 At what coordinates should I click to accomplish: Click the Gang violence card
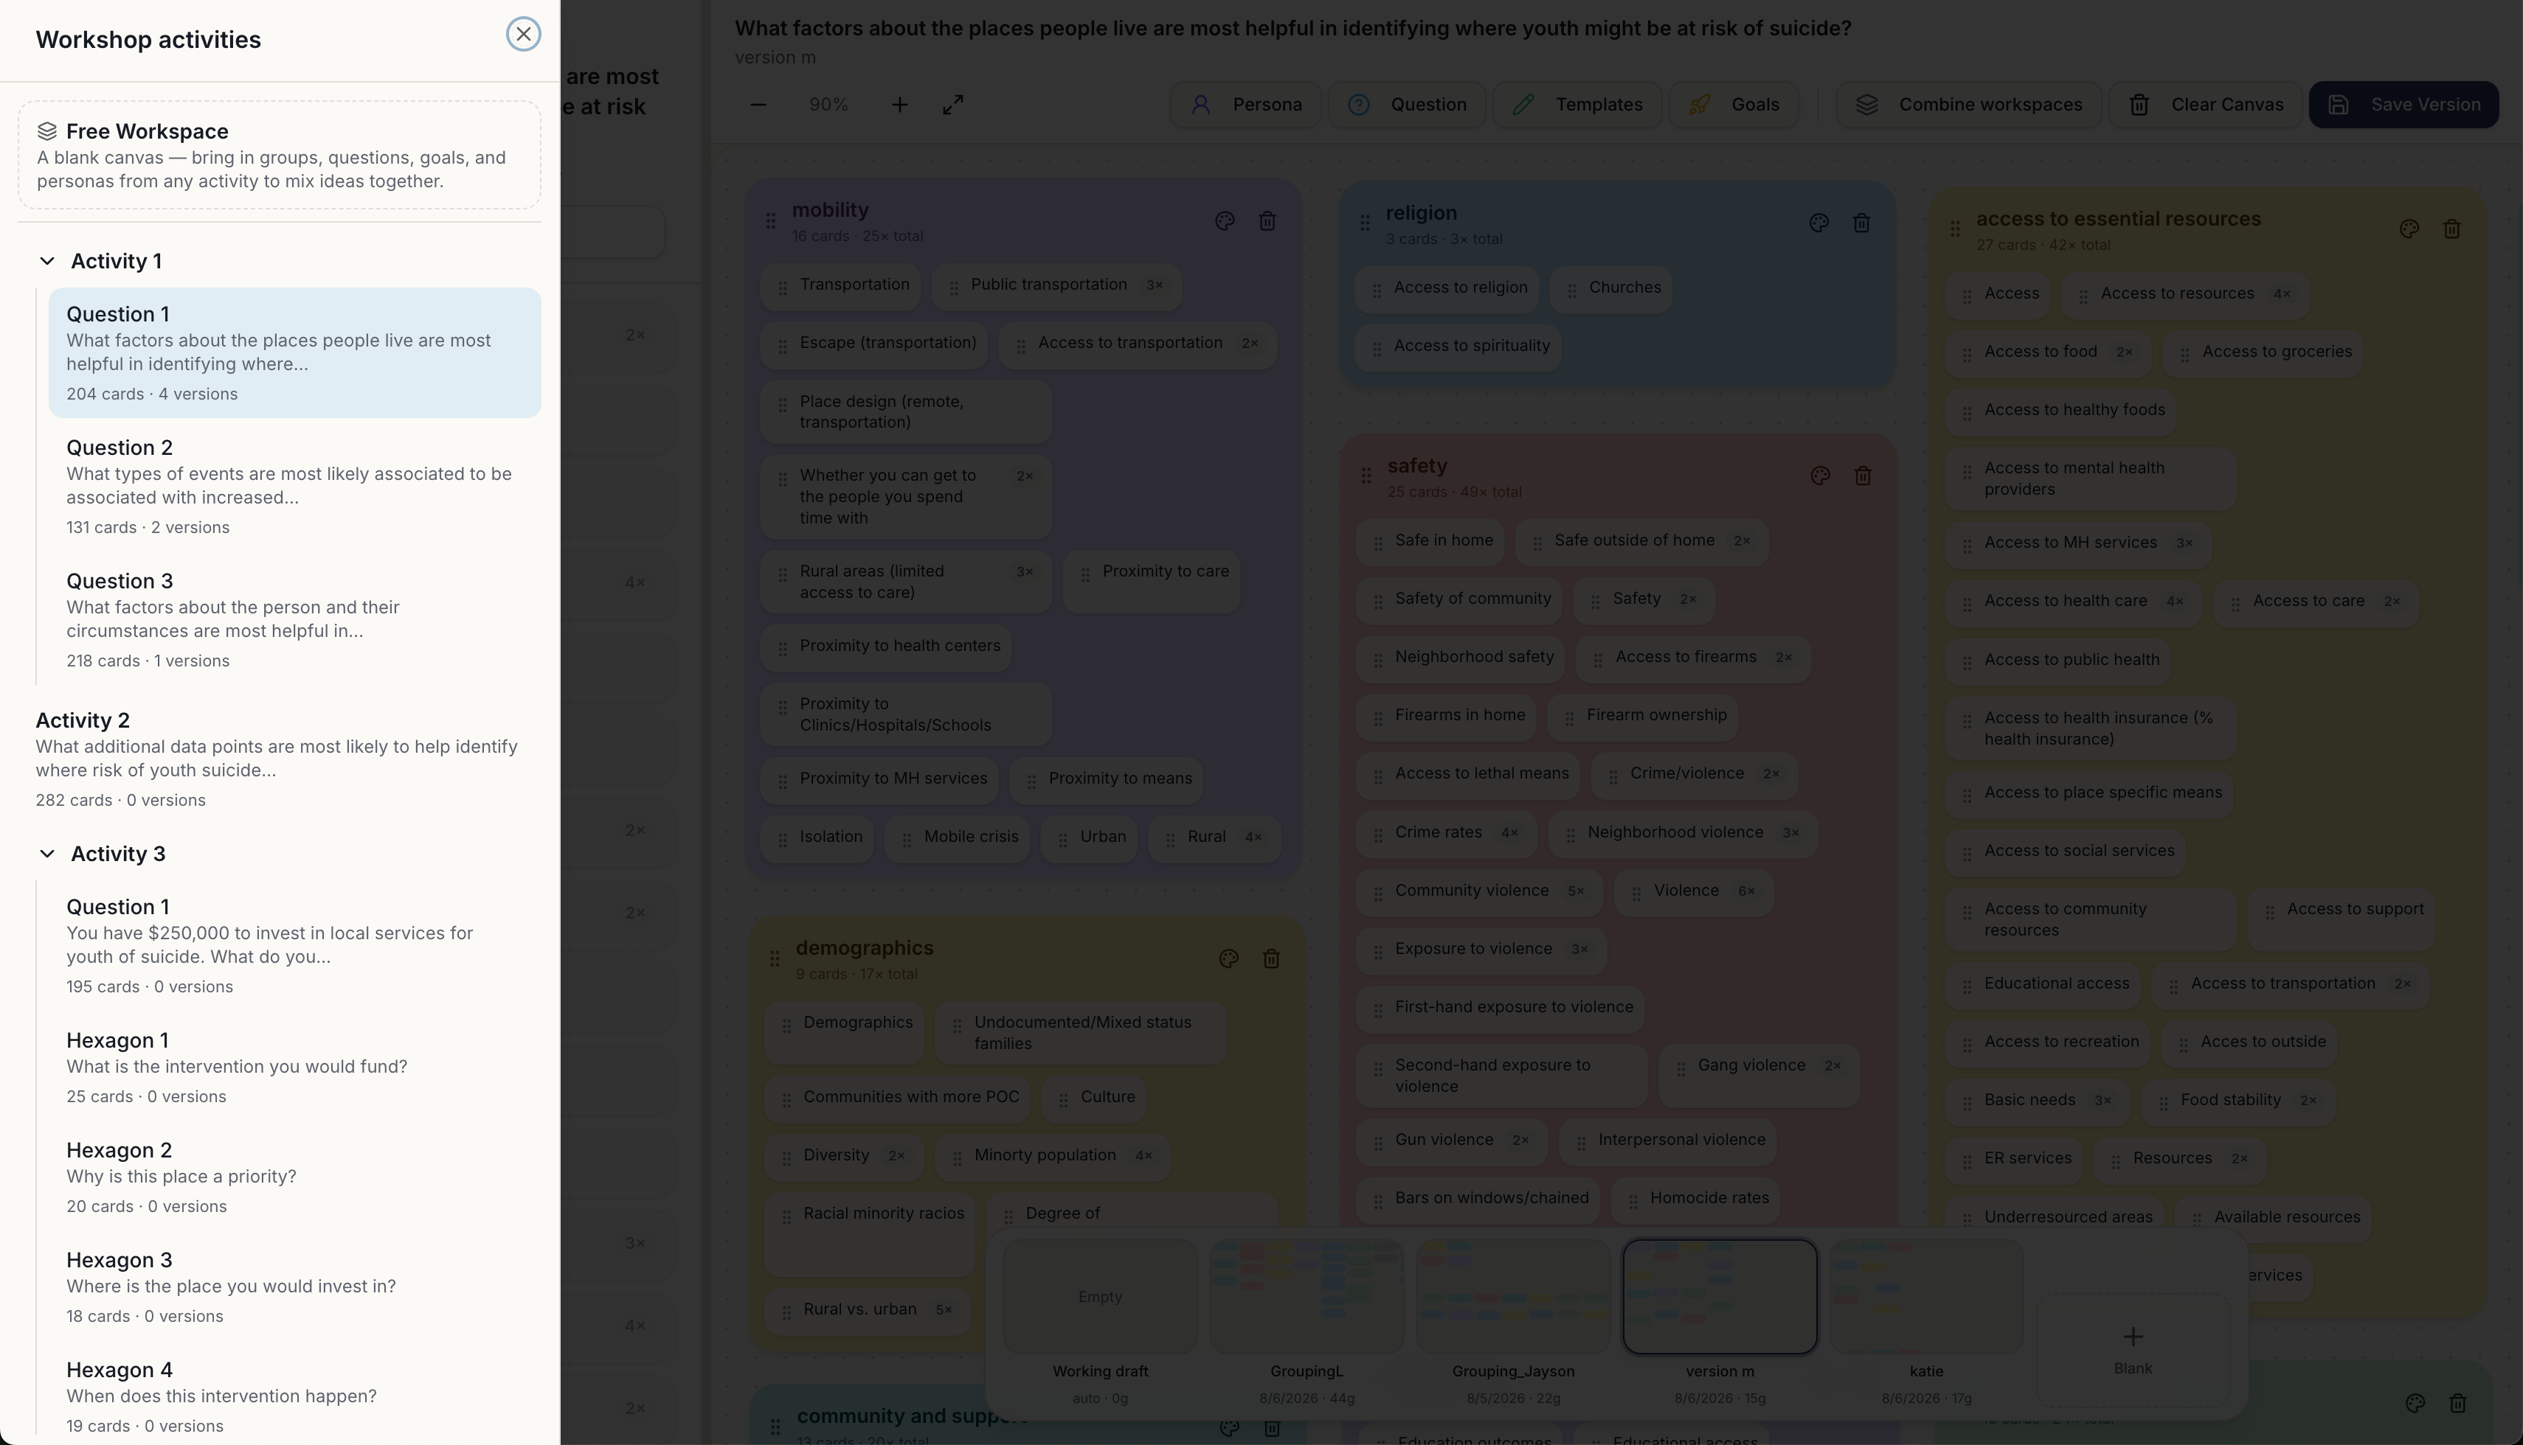click(1759, 1076)
